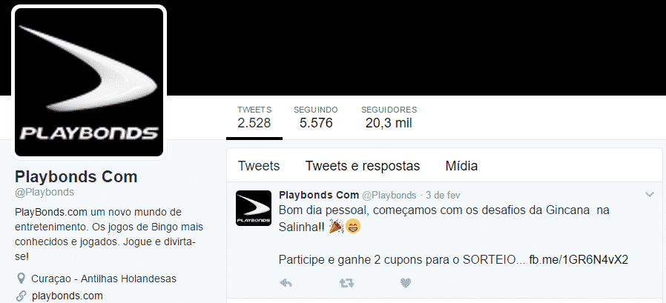Image resolution: width=666 pixels, height=303 pixels.
Task: Open the small Playbonds avatar in the tweet
Action: click(x=254, y=208)
